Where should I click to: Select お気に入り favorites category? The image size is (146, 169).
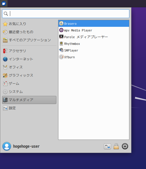coord(29,24)
